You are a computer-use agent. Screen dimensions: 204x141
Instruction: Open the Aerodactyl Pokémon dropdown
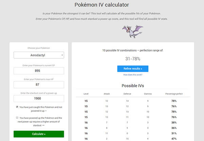[x=39, y=55]
